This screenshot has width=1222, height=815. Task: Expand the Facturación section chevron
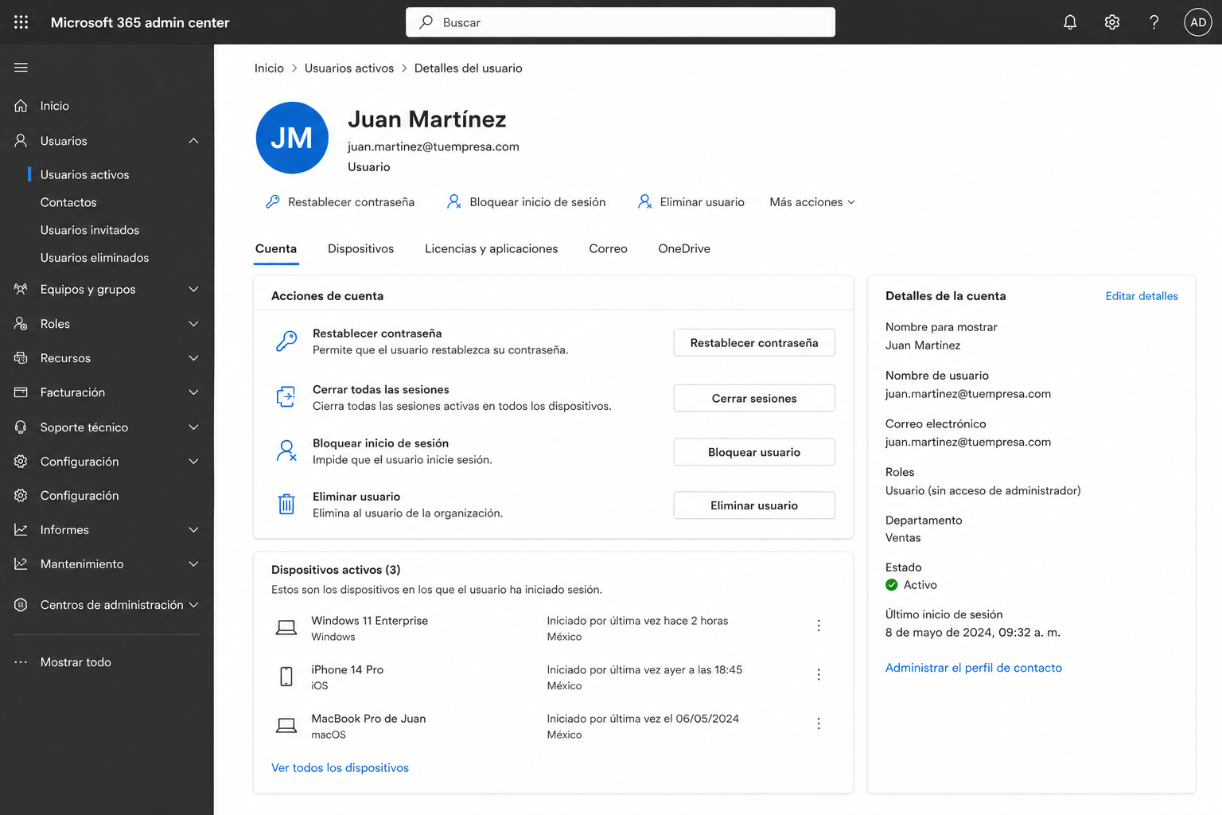(x=193, y=392)
